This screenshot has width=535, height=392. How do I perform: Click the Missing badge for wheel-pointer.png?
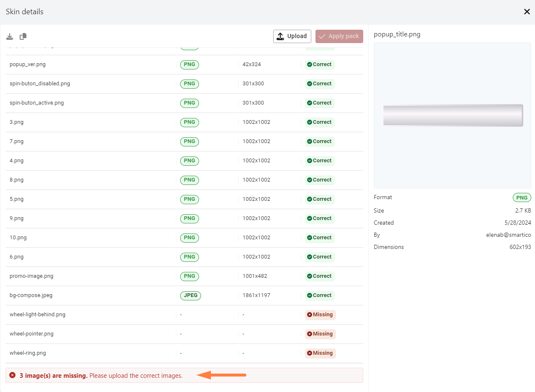coord(320,334)
